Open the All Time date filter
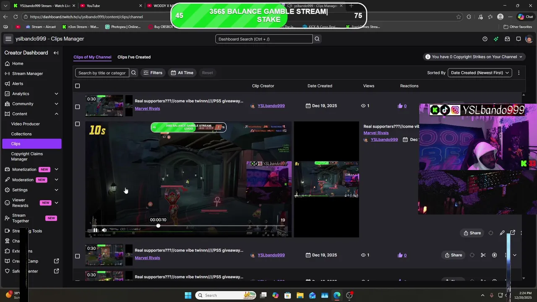The image size is (537, 302). [182, 73]
